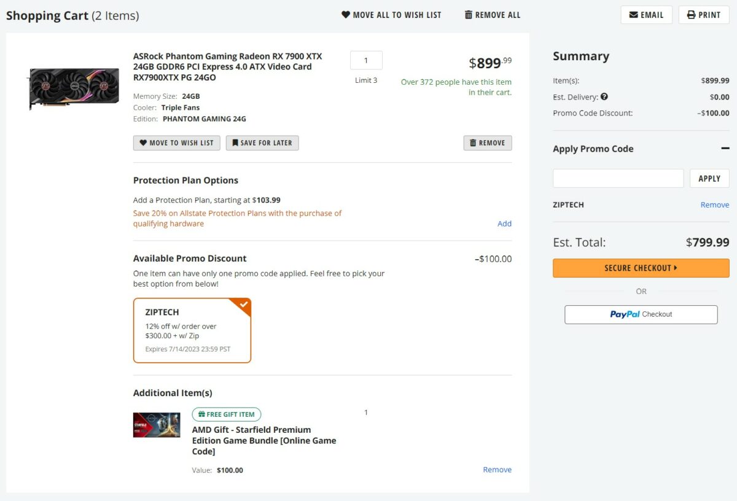Image resolution: width=737 pixels, height=501 pixels.
Task: Click the promo code input field
Action: point(618,178)
